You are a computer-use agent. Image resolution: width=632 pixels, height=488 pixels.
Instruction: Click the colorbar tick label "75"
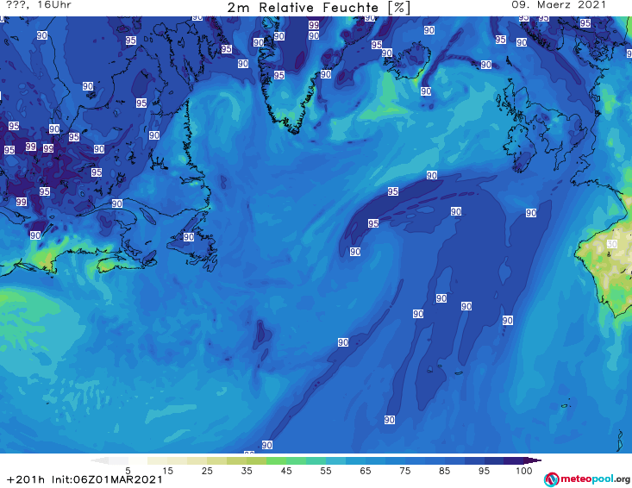404,471
